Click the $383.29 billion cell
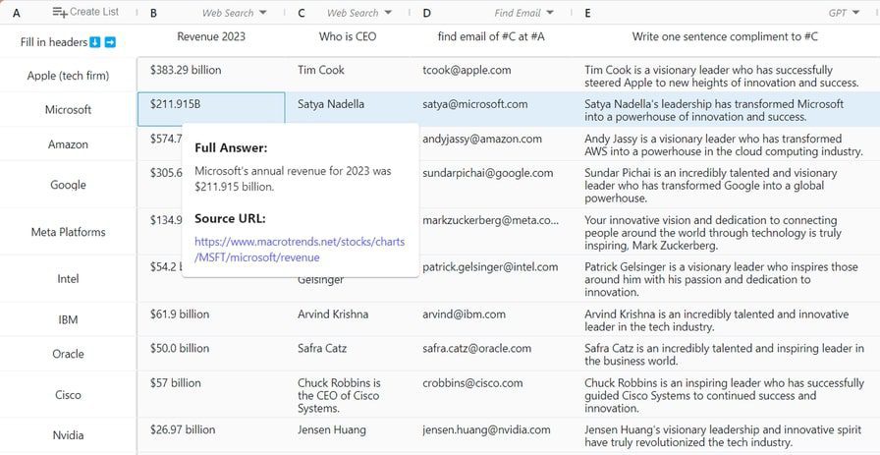This screenshot has height=455, width=880. [x=211, y=75]
